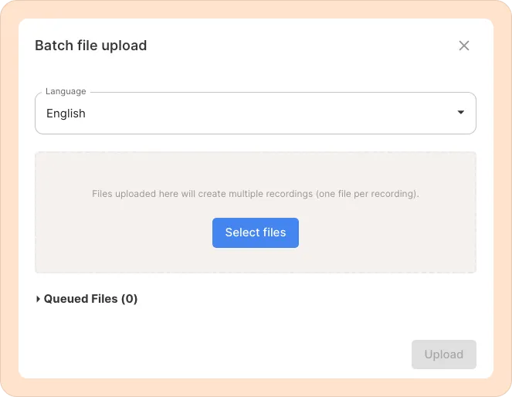Click the Language field label
This screenshot has height=397, width=512.
tap(66, 92)
